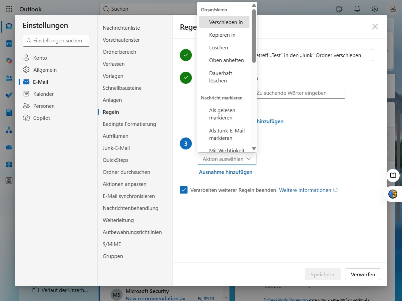The height and width of the screenshot is (301, 402).
Task: Focus the 'Einstellungen suchen' search field
Action: coord(56,40)
